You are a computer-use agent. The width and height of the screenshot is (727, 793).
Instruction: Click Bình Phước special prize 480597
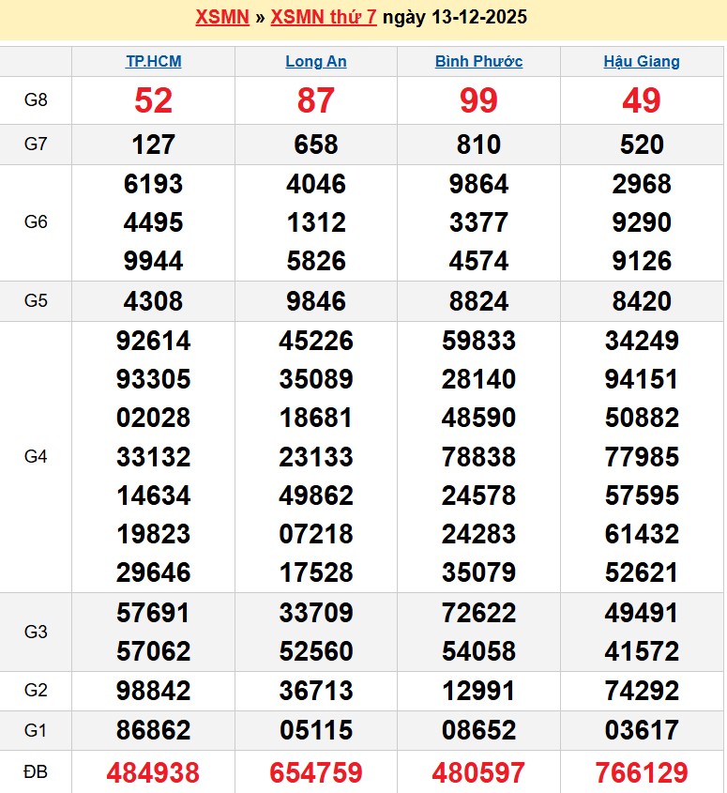(478, 772)
